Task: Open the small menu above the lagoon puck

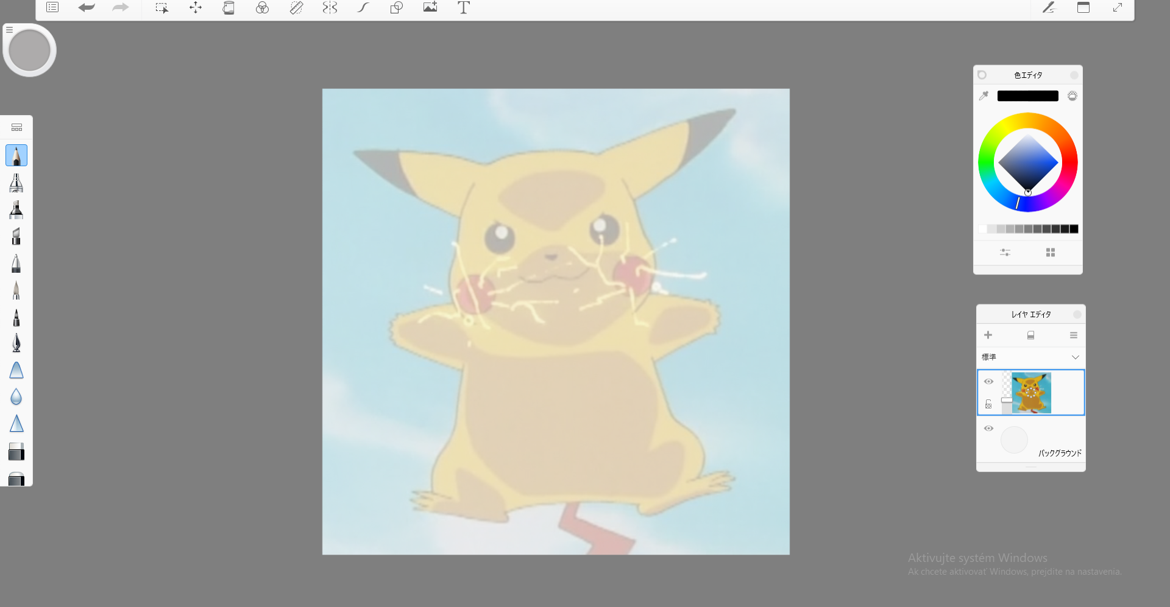Action: (x=9, y=29)
